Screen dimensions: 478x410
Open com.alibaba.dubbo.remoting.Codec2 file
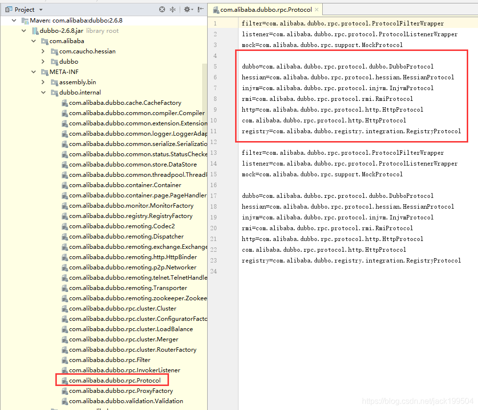click(x=122, y=226)
